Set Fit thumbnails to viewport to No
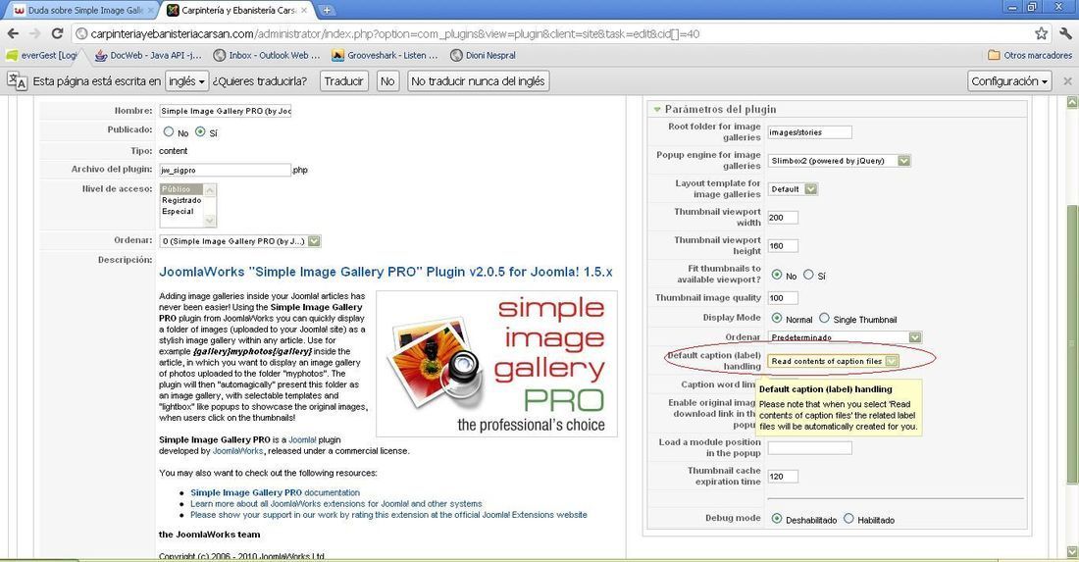The height and width of the screenshot is (562, 1079). coord(777,275)
